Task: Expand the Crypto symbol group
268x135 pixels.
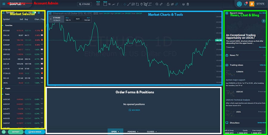Action: 3,88
